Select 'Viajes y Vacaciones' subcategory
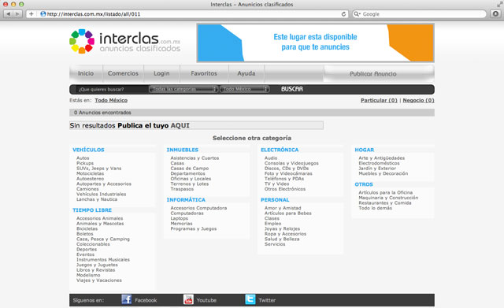The width and height of the screenshot is (504, 308). (x=99, y=280)
